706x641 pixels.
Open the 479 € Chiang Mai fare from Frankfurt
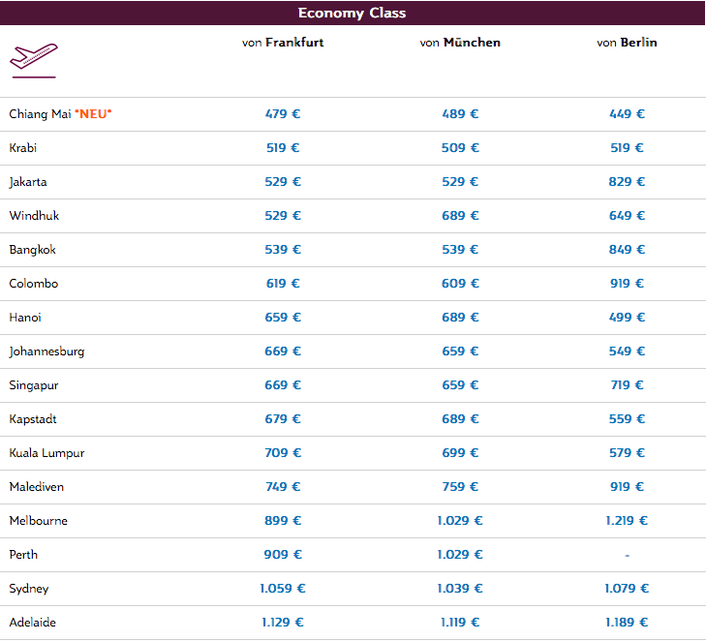(283, 114)
